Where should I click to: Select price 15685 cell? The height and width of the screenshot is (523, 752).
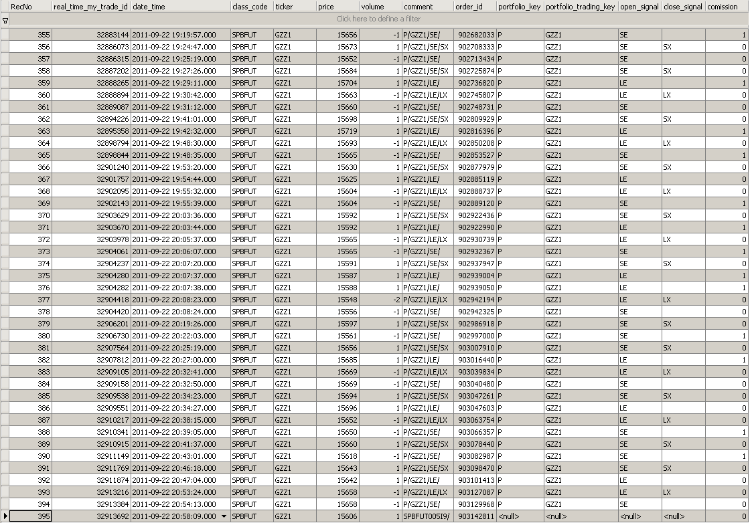(337, 360)
